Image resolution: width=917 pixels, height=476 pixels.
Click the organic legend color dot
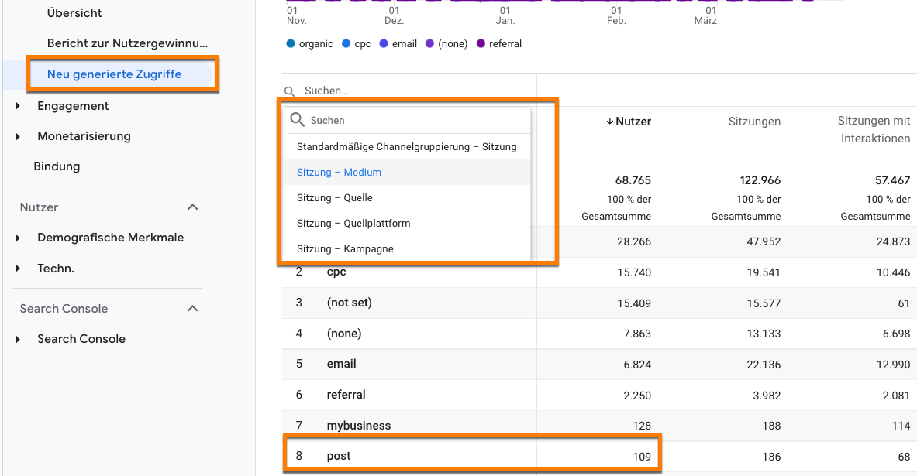(291, 44)
